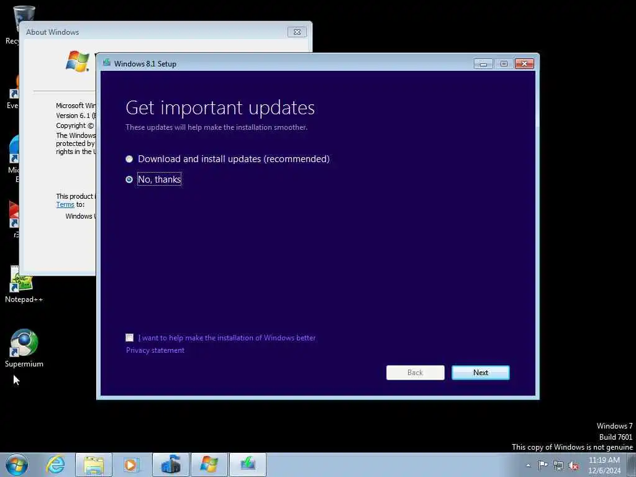Viewport: 636px width, 477px height.
Task: Open Windows Explorer folder in taskbar
Action: click(93, 465)
